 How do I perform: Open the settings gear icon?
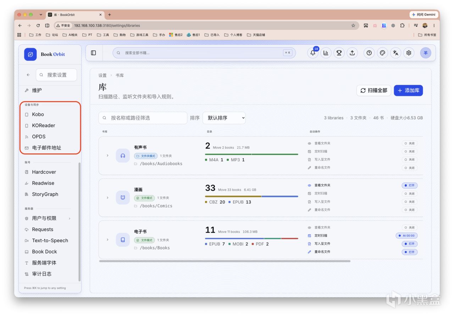pyautogui.click(x=409, y=53)
